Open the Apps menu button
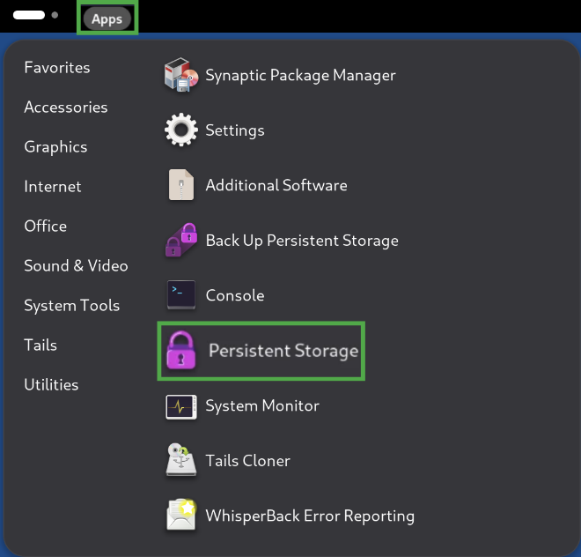581x557 pixels. pos(107,19)
